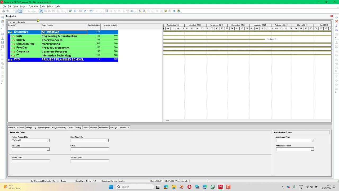The height and width of the screenshot is (191, 339).
Task: Open Must Finish By date picker
Action: [x=107, y=140]
